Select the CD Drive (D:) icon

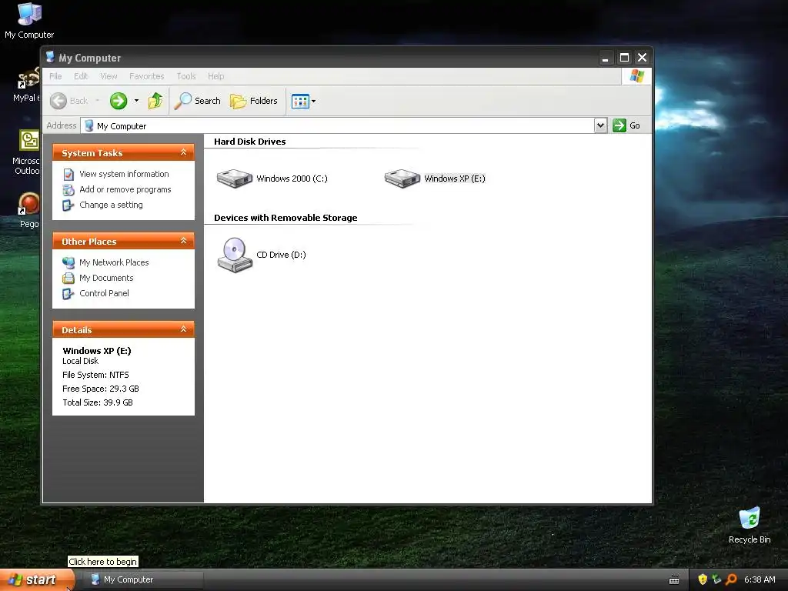234,255
